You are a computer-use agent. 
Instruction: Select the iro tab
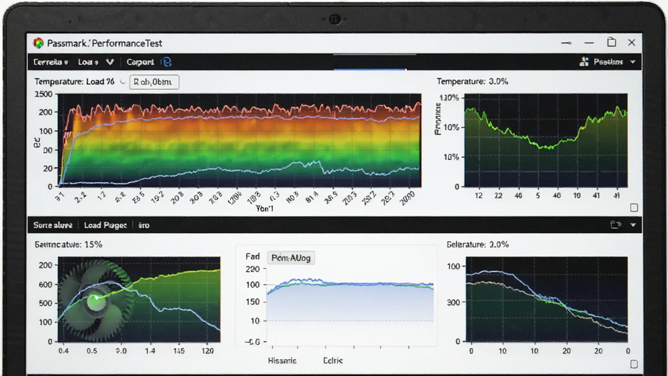pos(144,225)
